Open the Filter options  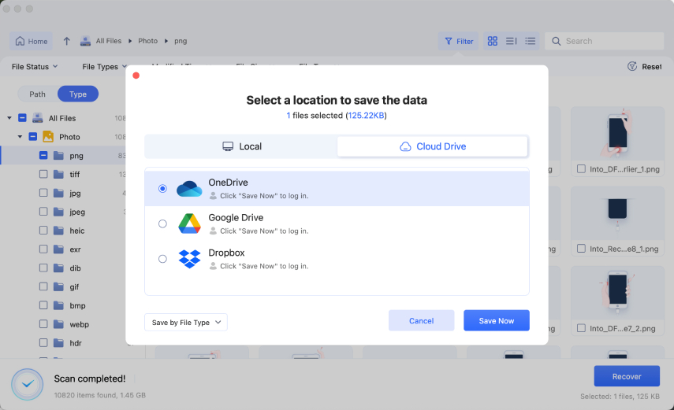458,41
